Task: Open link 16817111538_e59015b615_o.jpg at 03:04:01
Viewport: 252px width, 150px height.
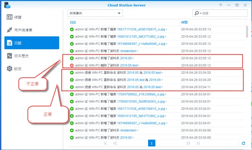Action: pos(141,109)
